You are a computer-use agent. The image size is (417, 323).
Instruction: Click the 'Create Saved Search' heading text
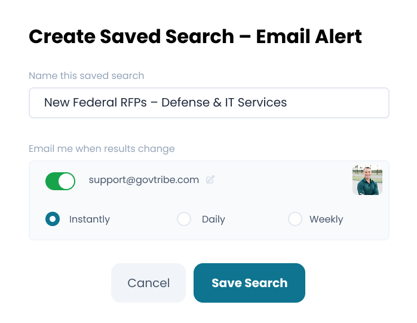(x=131, y=36)
